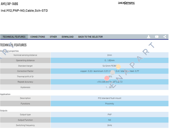Click the share icon
The width and height of the screenshot is (169, 129).
[x=165, y=37]
